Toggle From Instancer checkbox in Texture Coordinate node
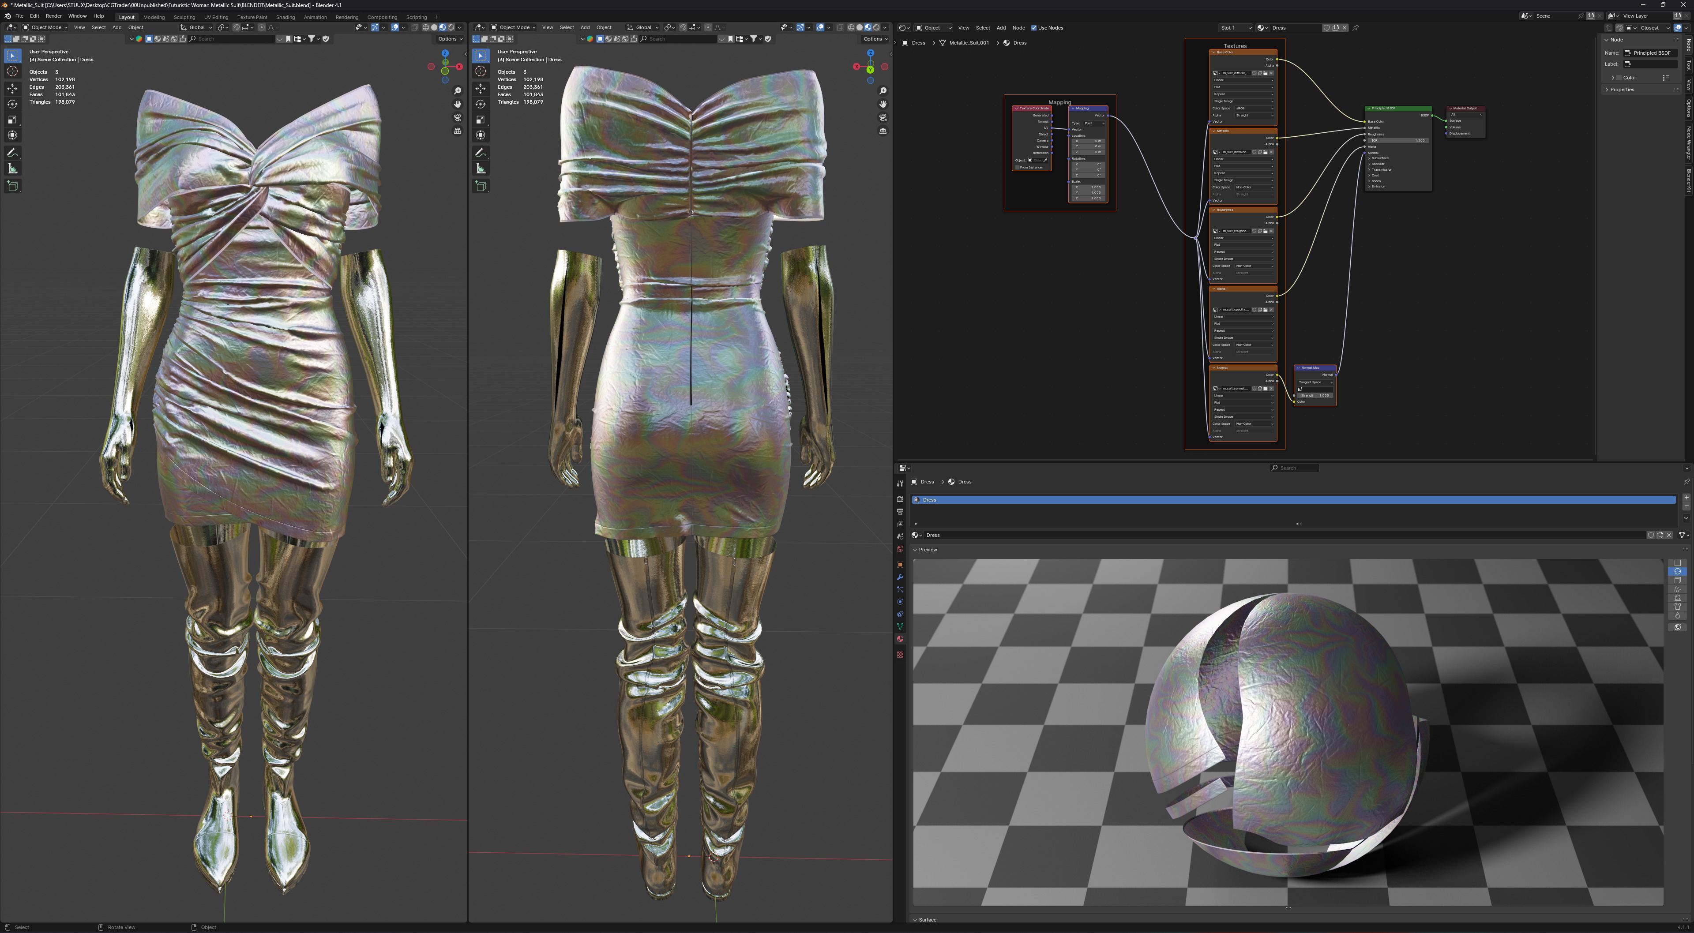This screenshot has width=1694, height=933. point(1017,167)
